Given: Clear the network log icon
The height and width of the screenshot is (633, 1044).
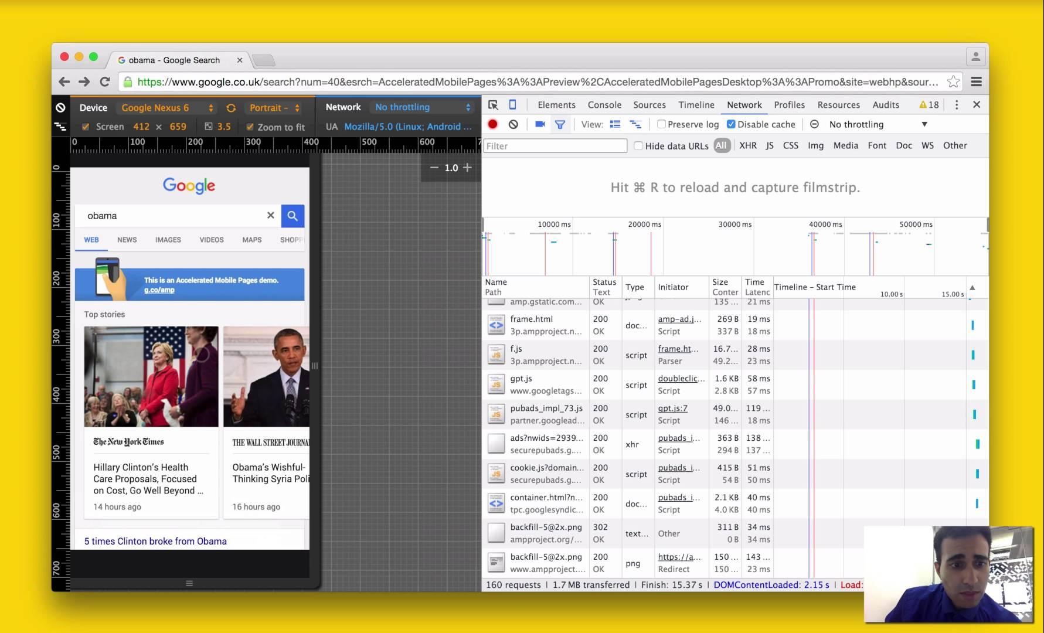Looking at the screenshot, I should tap(514, 124).
